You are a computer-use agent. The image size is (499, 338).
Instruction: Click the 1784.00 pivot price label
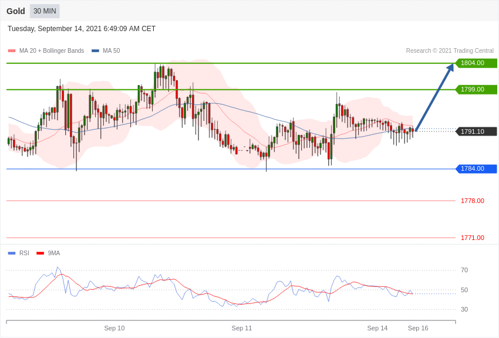tap(476, 168)
